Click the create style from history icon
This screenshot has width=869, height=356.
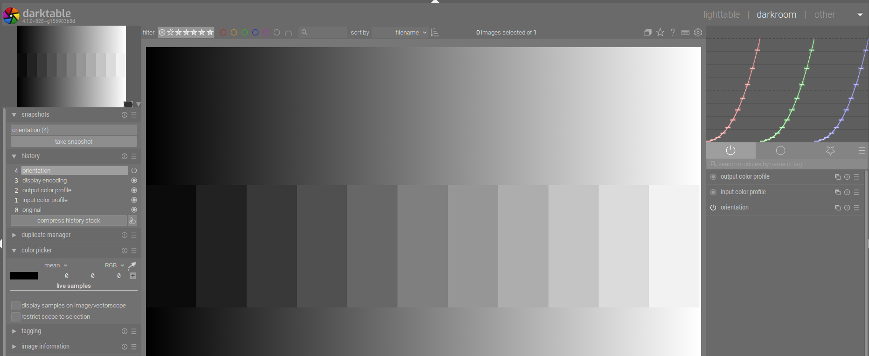click(x=132, y=220)
